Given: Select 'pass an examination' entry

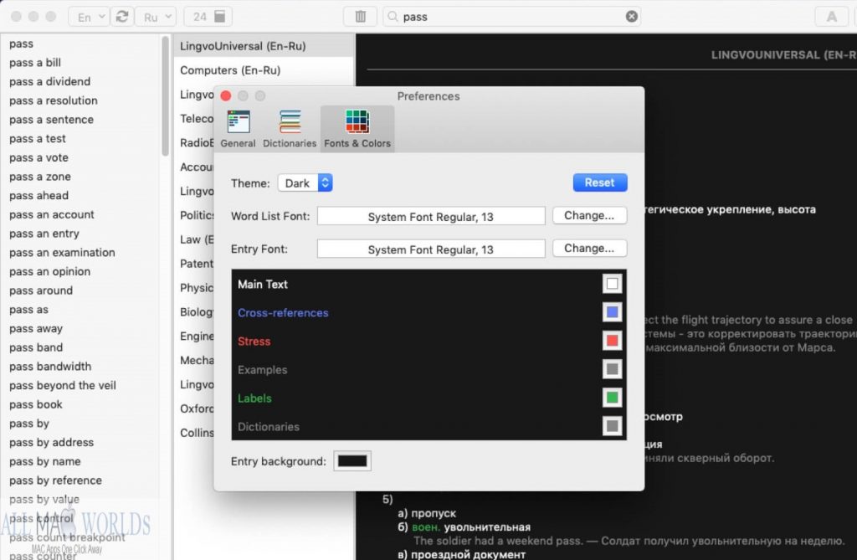Looking at the screenshot, I should coord(62,253).
